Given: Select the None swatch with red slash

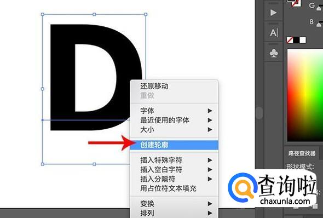Looking at the screenshot, I should (290, 40).
